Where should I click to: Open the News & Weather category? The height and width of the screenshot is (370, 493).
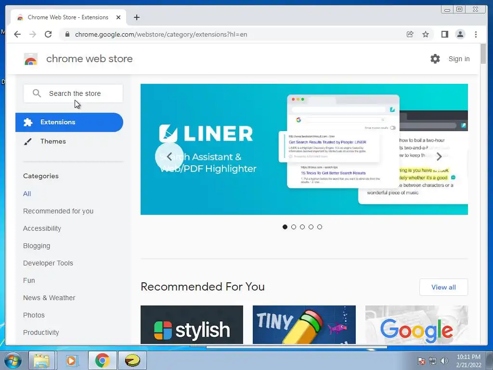click(x=49, y=298)
